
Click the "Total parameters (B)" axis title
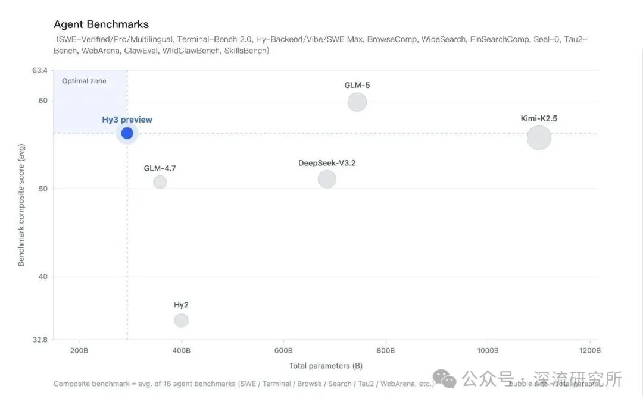tap(326, 366)
